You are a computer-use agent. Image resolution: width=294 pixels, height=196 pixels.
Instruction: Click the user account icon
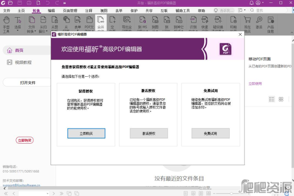pyautogui.click(x=258, y=3)
